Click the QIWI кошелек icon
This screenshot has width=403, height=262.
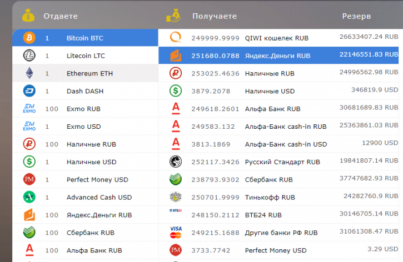[x=176, y=37]
